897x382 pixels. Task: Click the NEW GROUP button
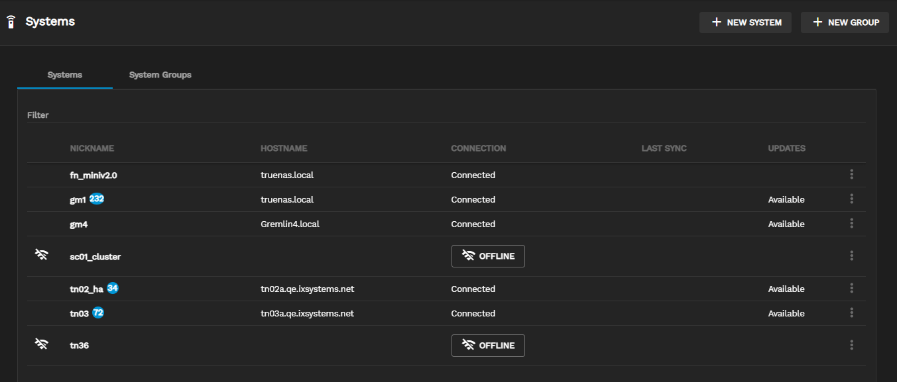pyautogui.click(x=845, y=23)
